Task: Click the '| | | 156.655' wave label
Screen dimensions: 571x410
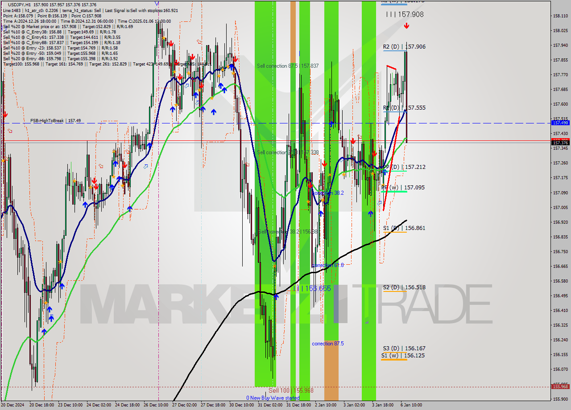Action: tap(312, 289)
